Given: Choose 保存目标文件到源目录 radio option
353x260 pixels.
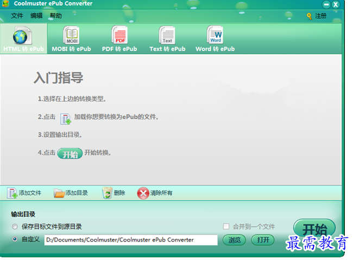Looking at the screenshot, I should point(15,226).
